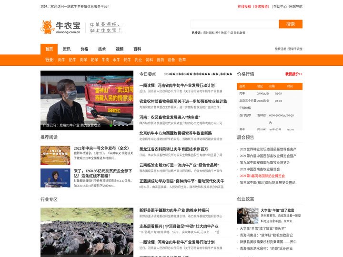Screen dimensions: 343x257
Task: Open article 一图读懂 | 河南省肉牛奶牛产业发展行动计划 in 今日要闻
Action: (177, 86)
